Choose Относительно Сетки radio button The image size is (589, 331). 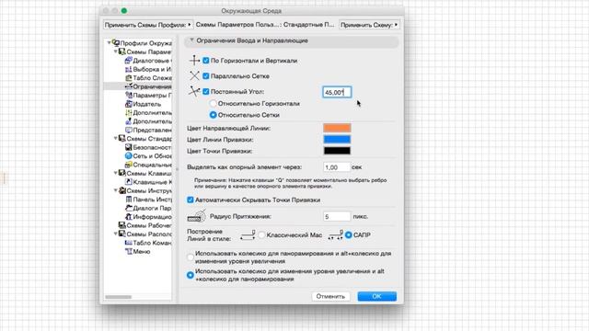pos(213,115)
